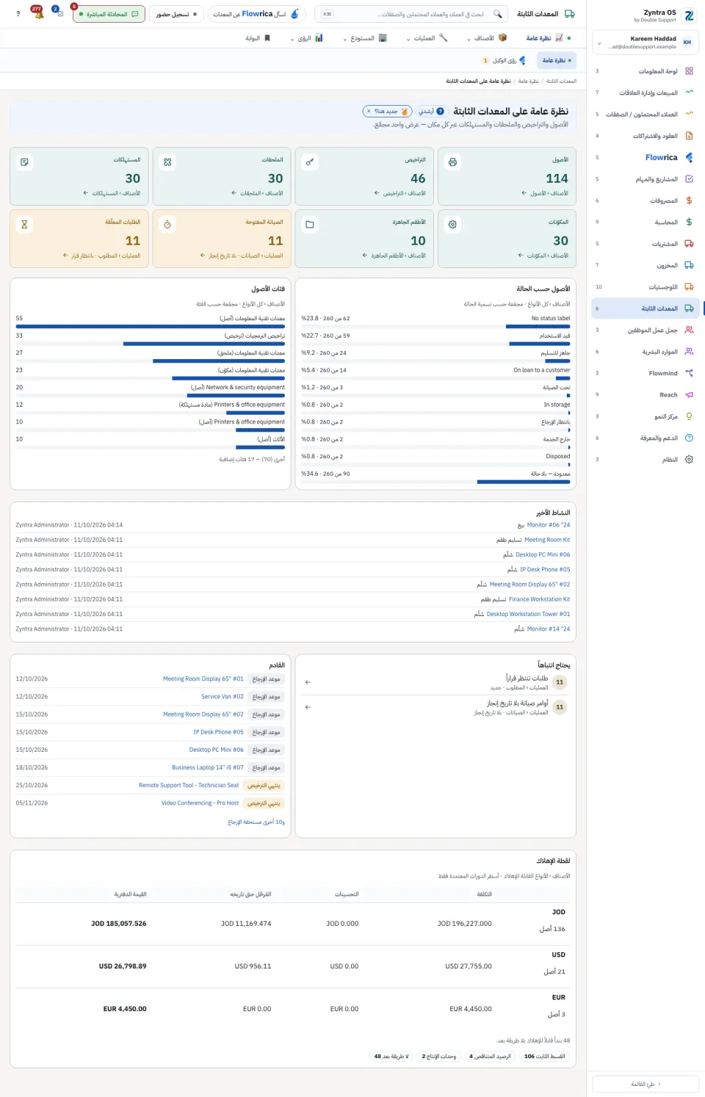Click the المخزون truck icon
The width and height of the screenshot is (705, 1097).
[x=689, y=265]
